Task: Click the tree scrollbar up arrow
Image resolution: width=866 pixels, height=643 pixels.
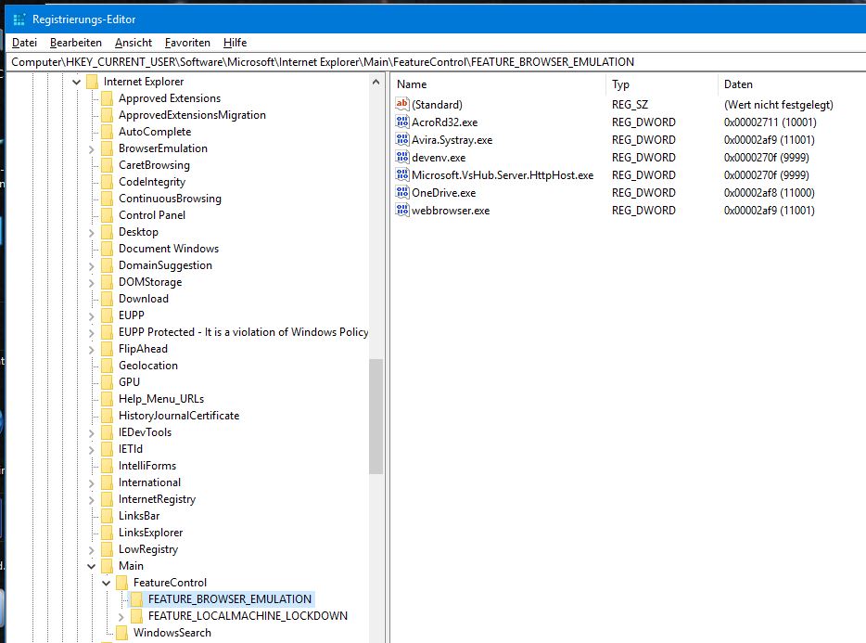Action: point(376,82)
